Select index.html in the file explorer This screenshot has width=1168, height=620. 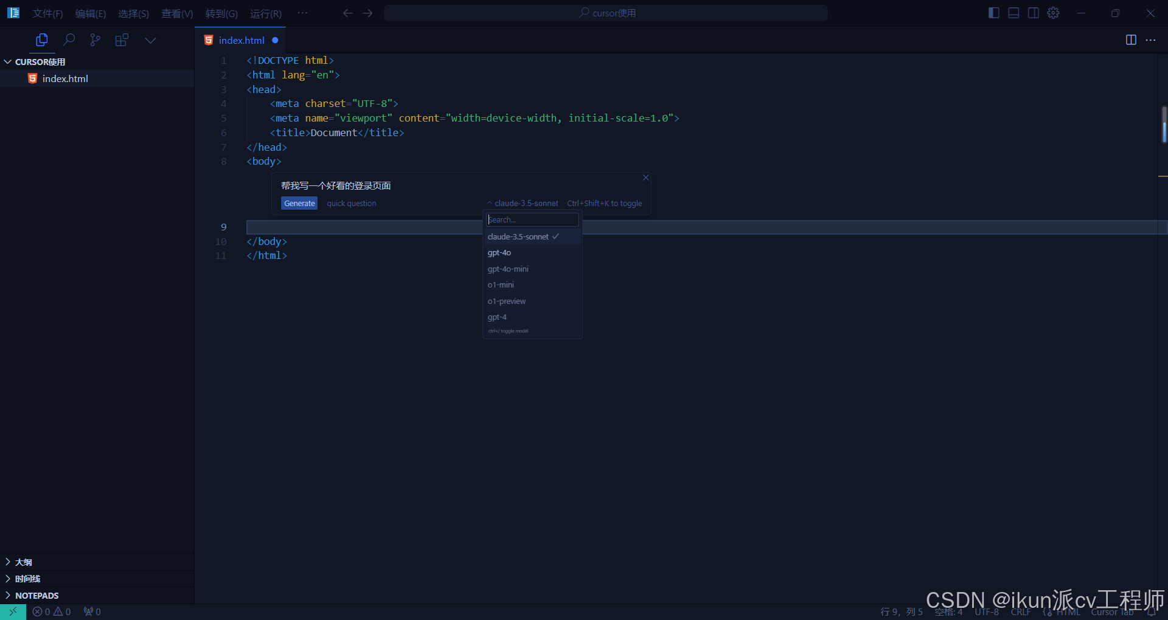(x=97, y=78)
